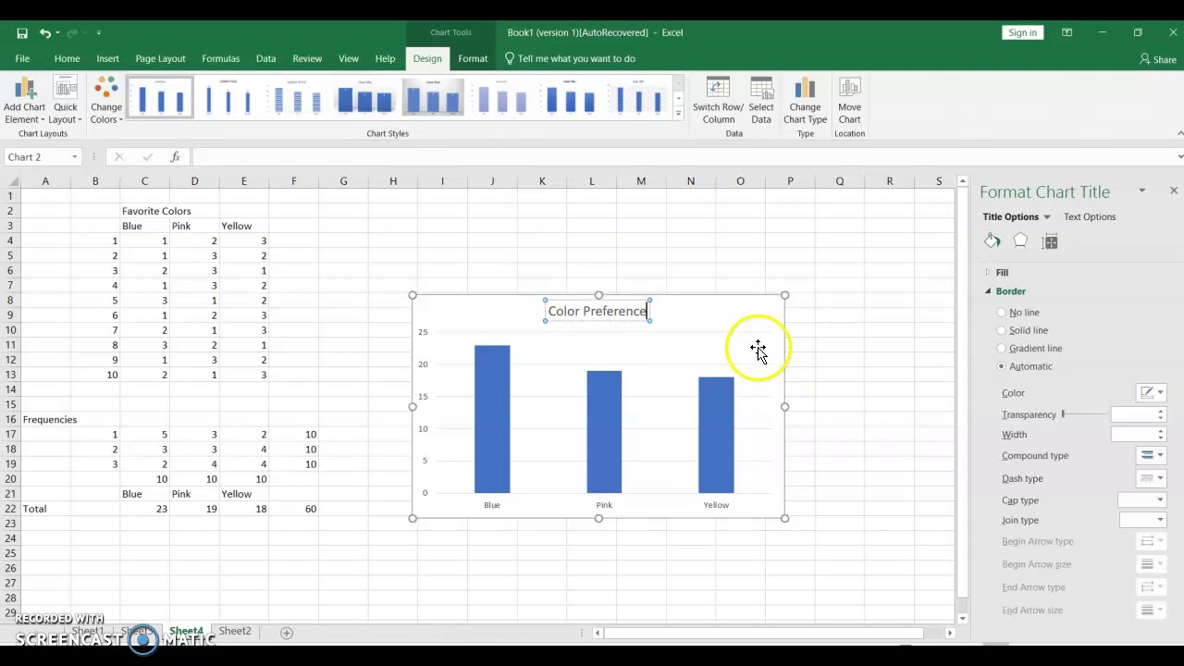Screen dimensions: 1184x666
Task: Select Fill & Line paint bucket icon
Action: [993, 241]
